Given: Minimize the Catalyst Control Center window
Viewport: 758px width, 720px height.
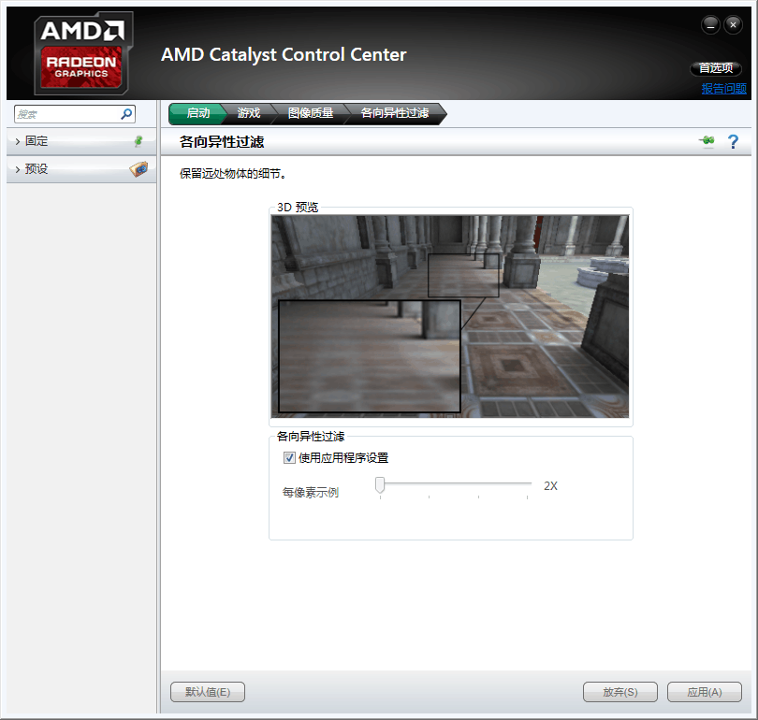Looking at the screenshot, I should (710, 25).
